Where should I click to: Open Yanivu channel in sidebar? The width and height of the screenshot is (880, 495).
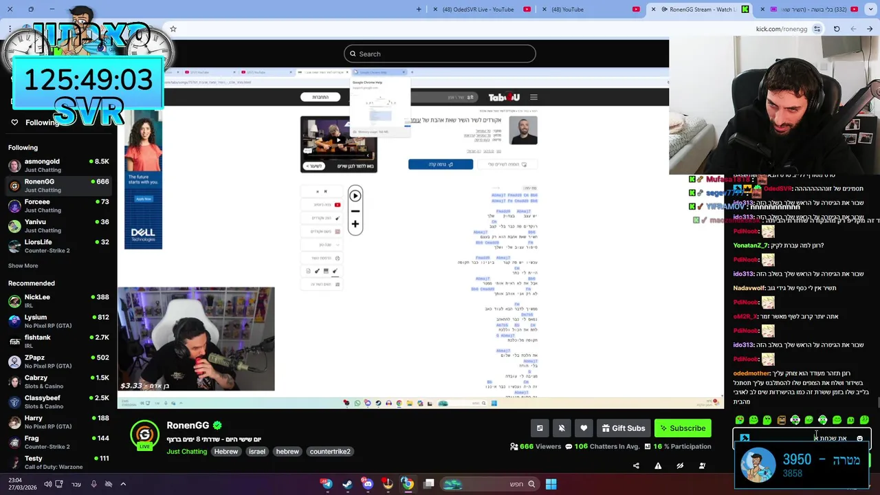(58, 225)
